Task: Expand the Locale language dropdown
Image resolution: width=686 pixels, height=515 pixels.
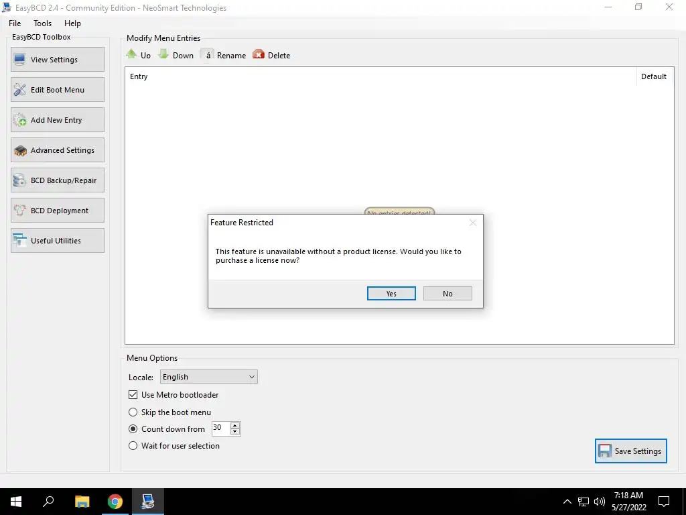Action: click(x=209, y=377)
